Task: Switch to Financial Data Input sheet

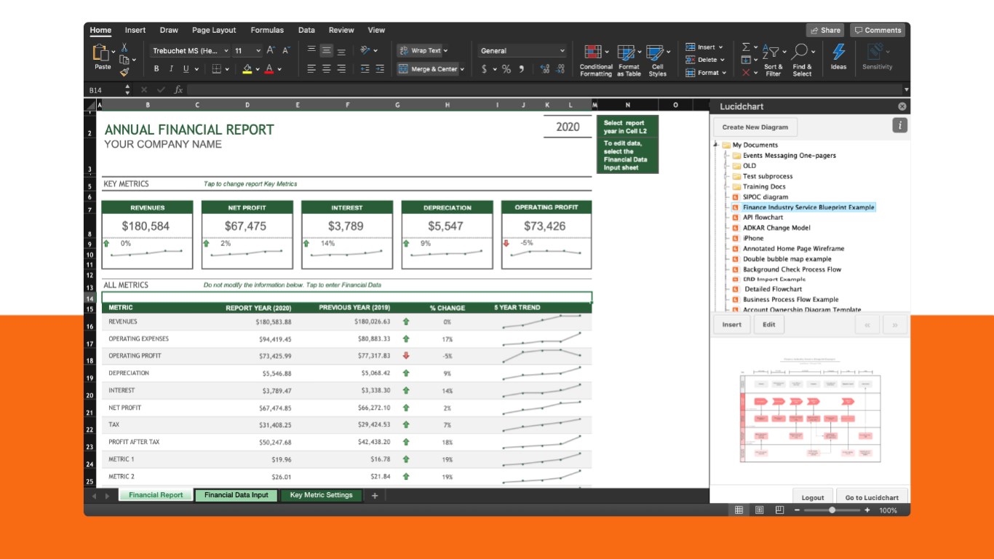Action: (236, 495)
